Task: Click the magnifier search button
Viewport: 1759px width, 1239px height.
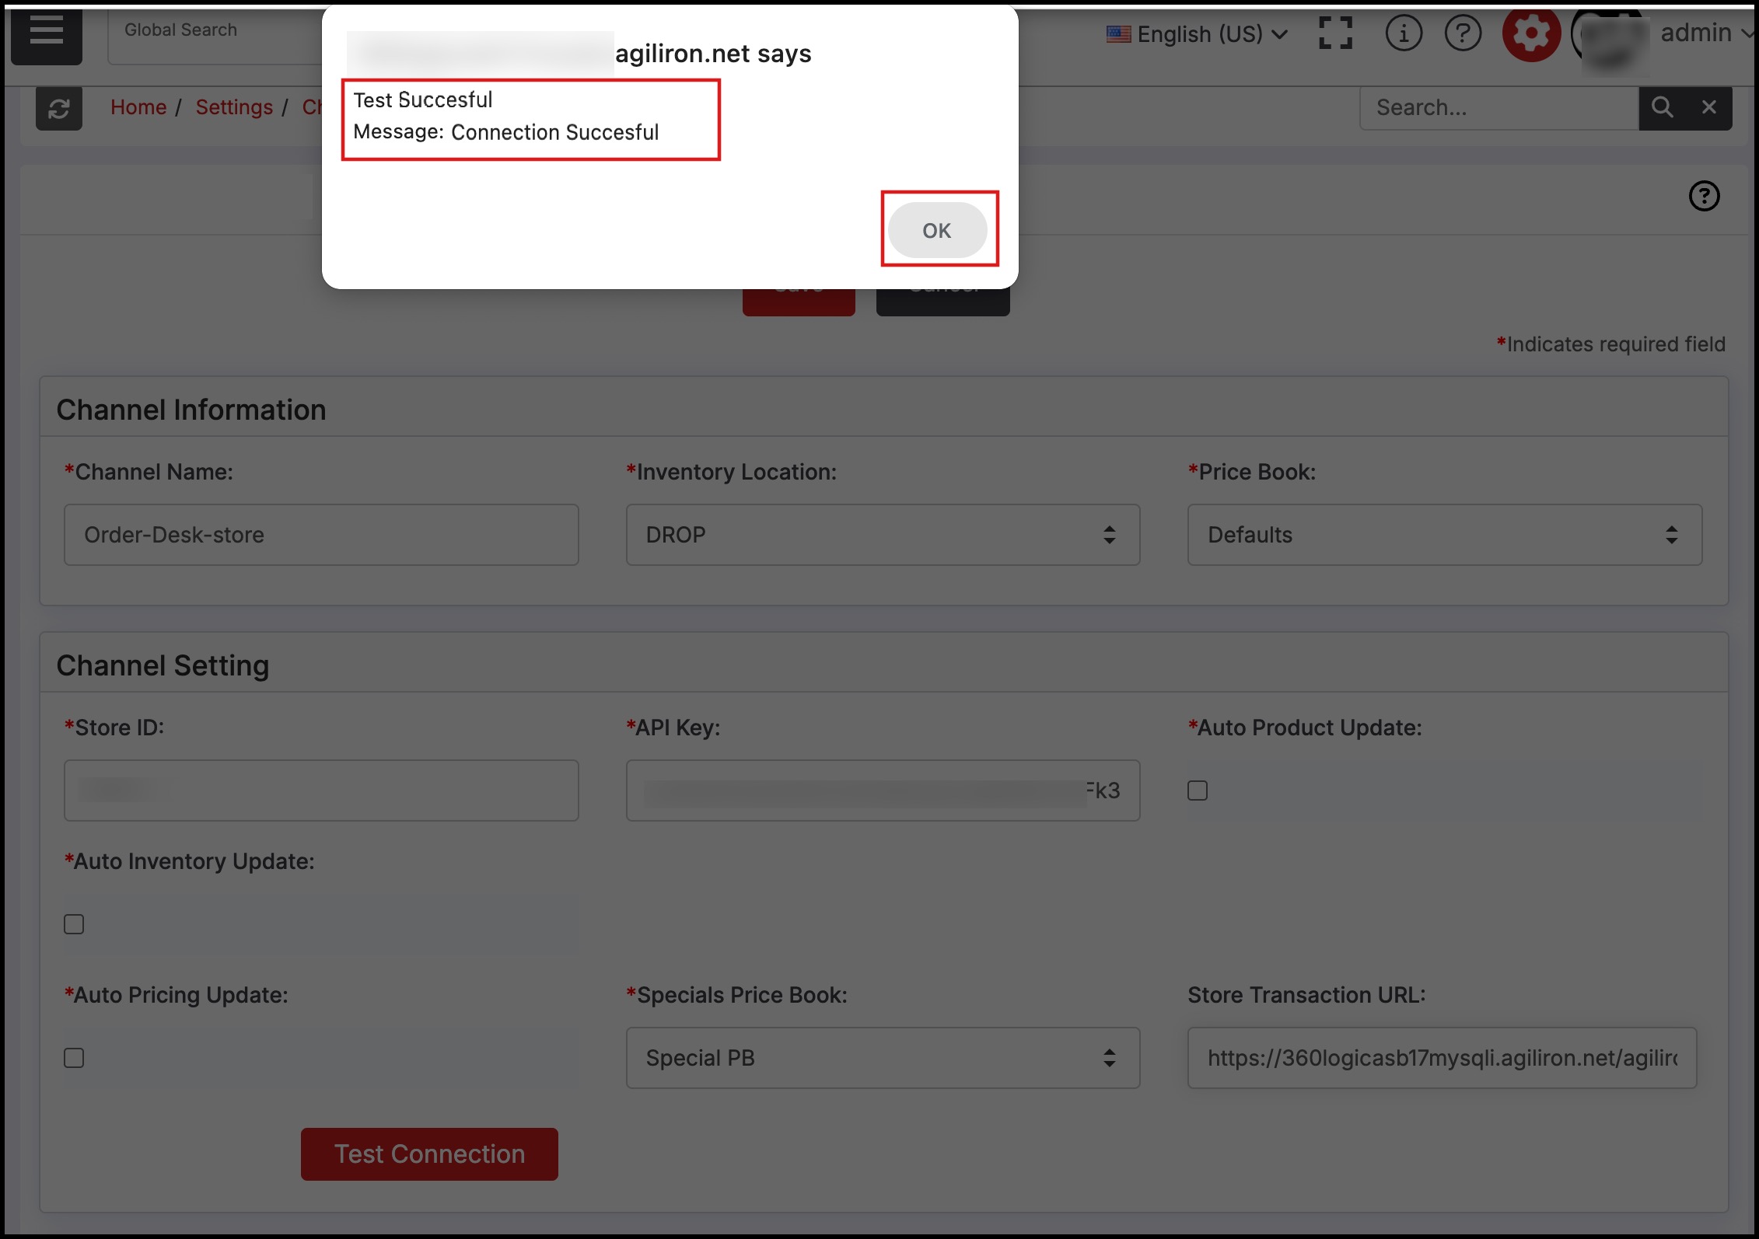Action: pos(1662,107)
